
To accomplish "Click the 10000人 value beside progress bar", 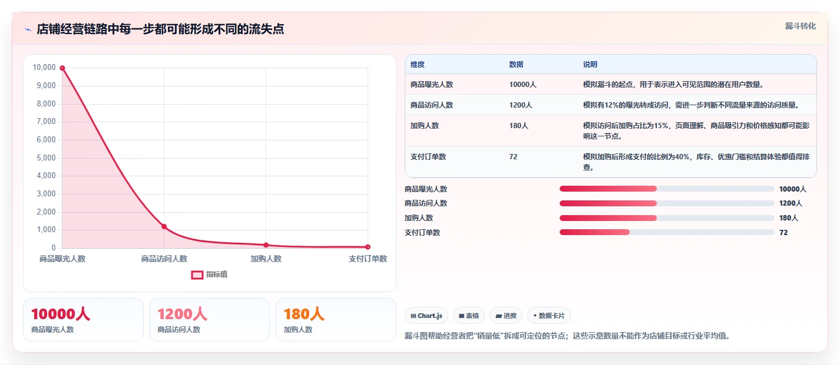I will point(793,189).
